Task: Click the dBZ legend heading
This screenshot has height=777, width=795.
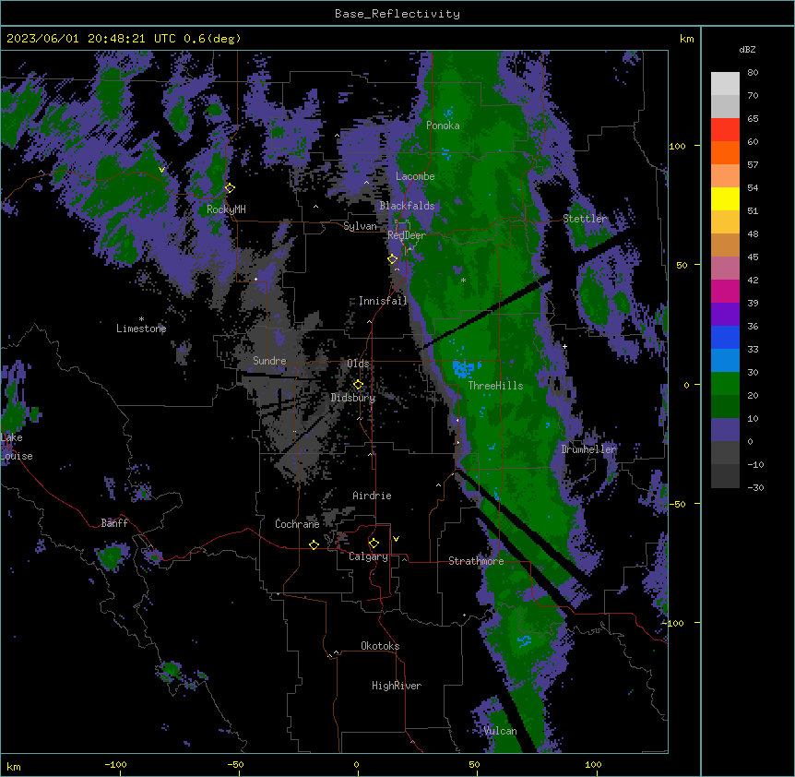Action: tap(747, 49)
